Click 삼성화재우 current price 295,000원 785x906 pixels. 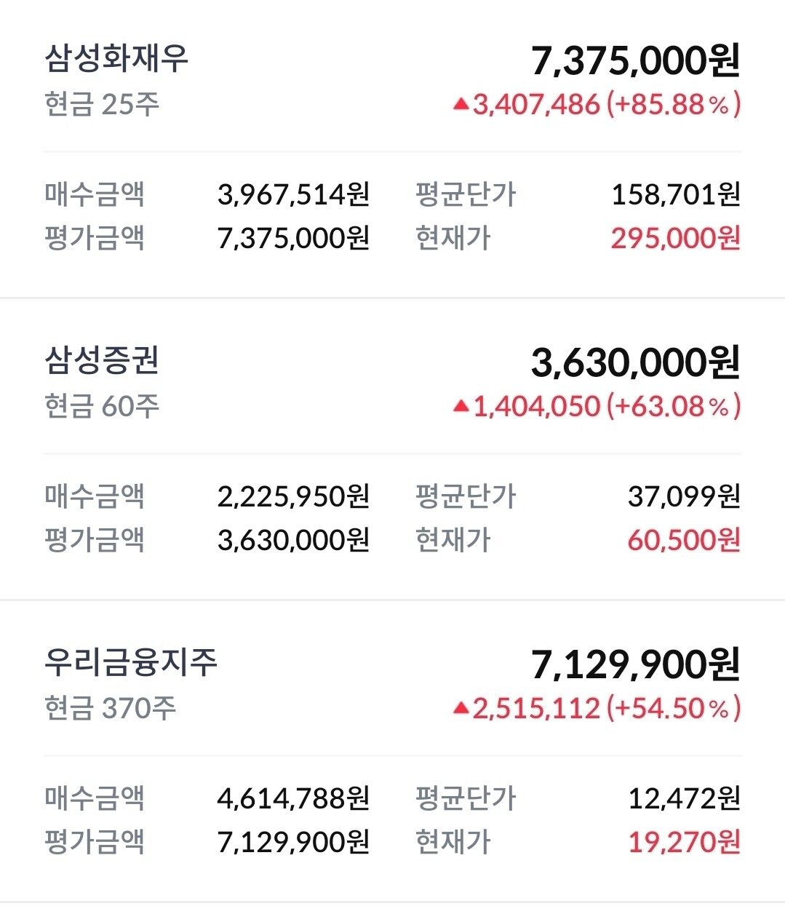point(675,239)
